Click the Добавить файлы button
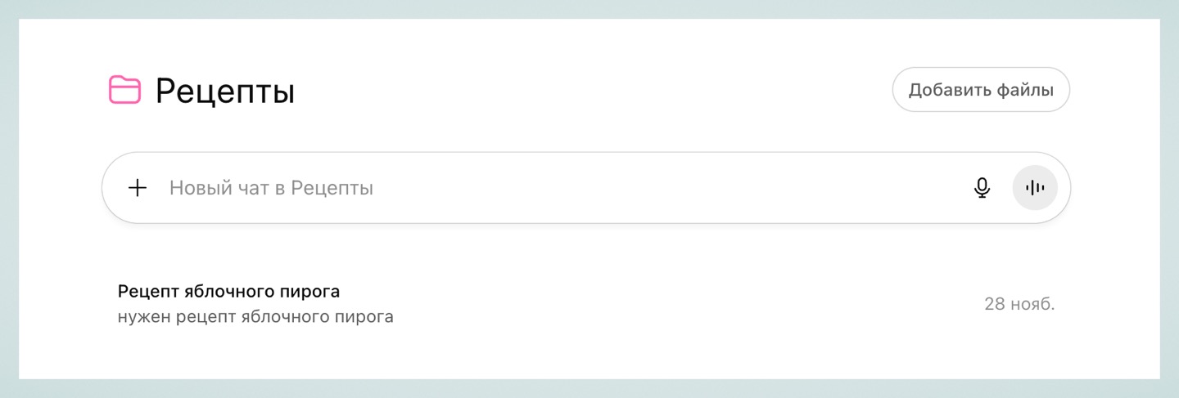 pyautogui.click(x=980, y=90)
